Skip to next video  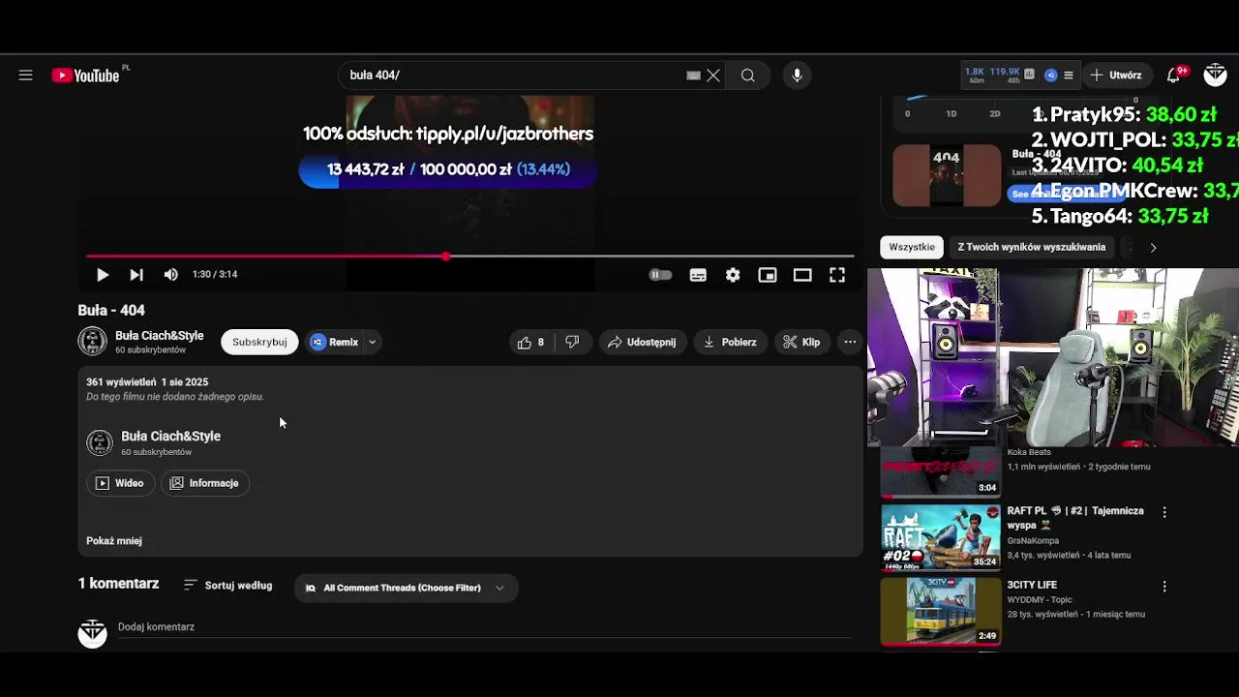pos(136,275)
